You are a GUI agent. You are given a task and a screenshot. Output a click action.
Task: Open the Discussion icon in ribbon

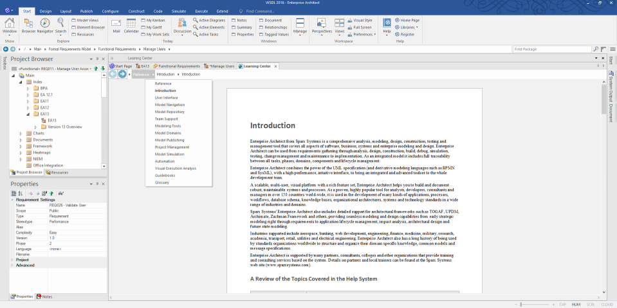click(x=182, y=27)
